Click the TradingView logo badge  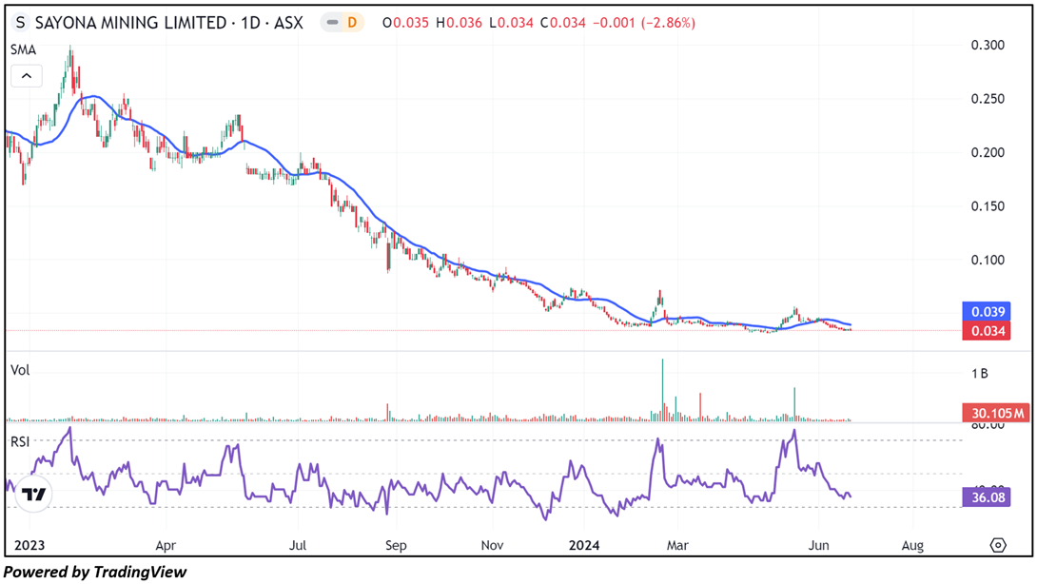pyautogui.click(x=33, y=494)
